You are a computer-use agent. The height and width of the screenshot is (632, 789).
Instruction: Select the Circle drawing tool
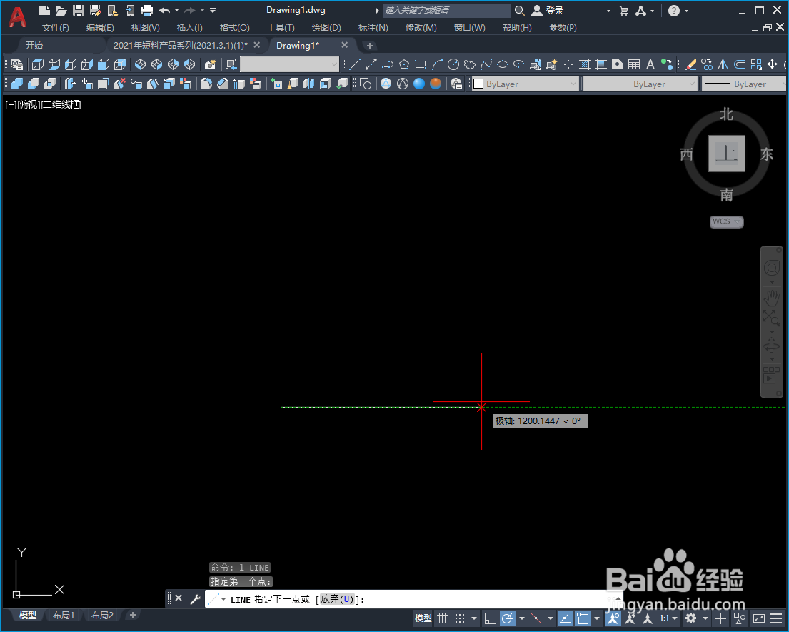click(x=453, y=64)
